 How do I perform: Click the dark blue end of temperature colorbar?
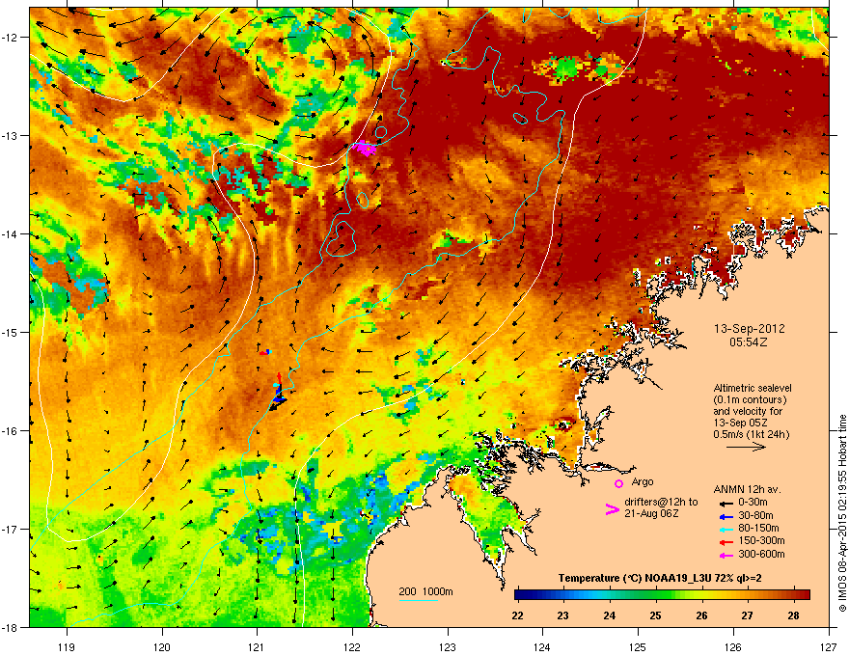click(x=521, y=594)
